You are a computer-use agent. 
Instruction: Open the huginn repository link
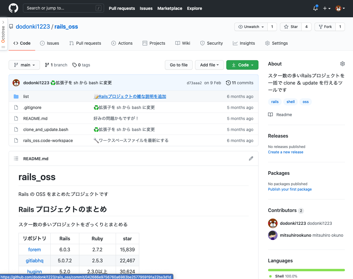coord(35,272)
